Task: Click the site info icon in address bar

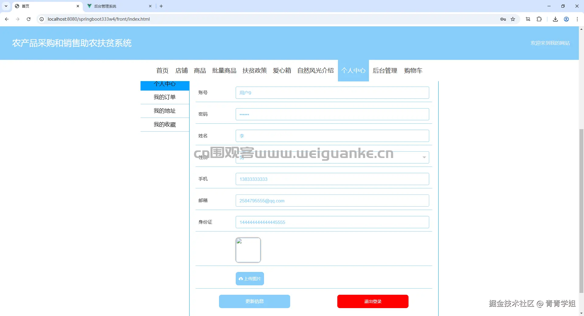Action: click(41, 19)
